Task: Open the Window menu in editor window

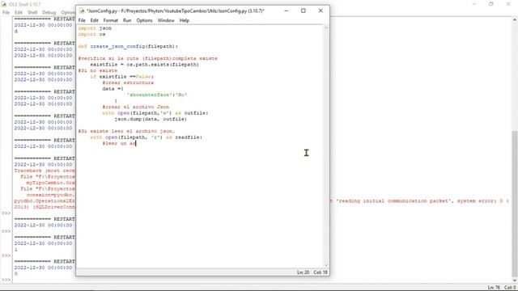Action: (166, 20)
